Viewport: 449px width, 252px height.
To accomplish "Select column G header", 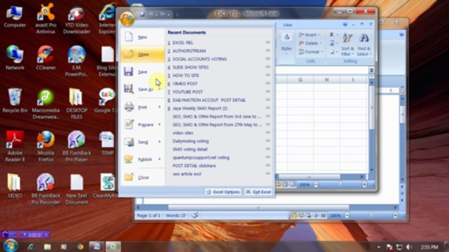I will coord(301,80).
